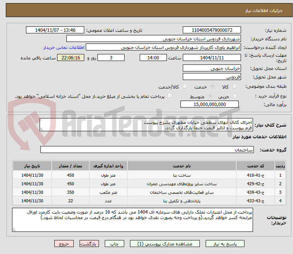Click the buyer notes text area

click(132, 220)
